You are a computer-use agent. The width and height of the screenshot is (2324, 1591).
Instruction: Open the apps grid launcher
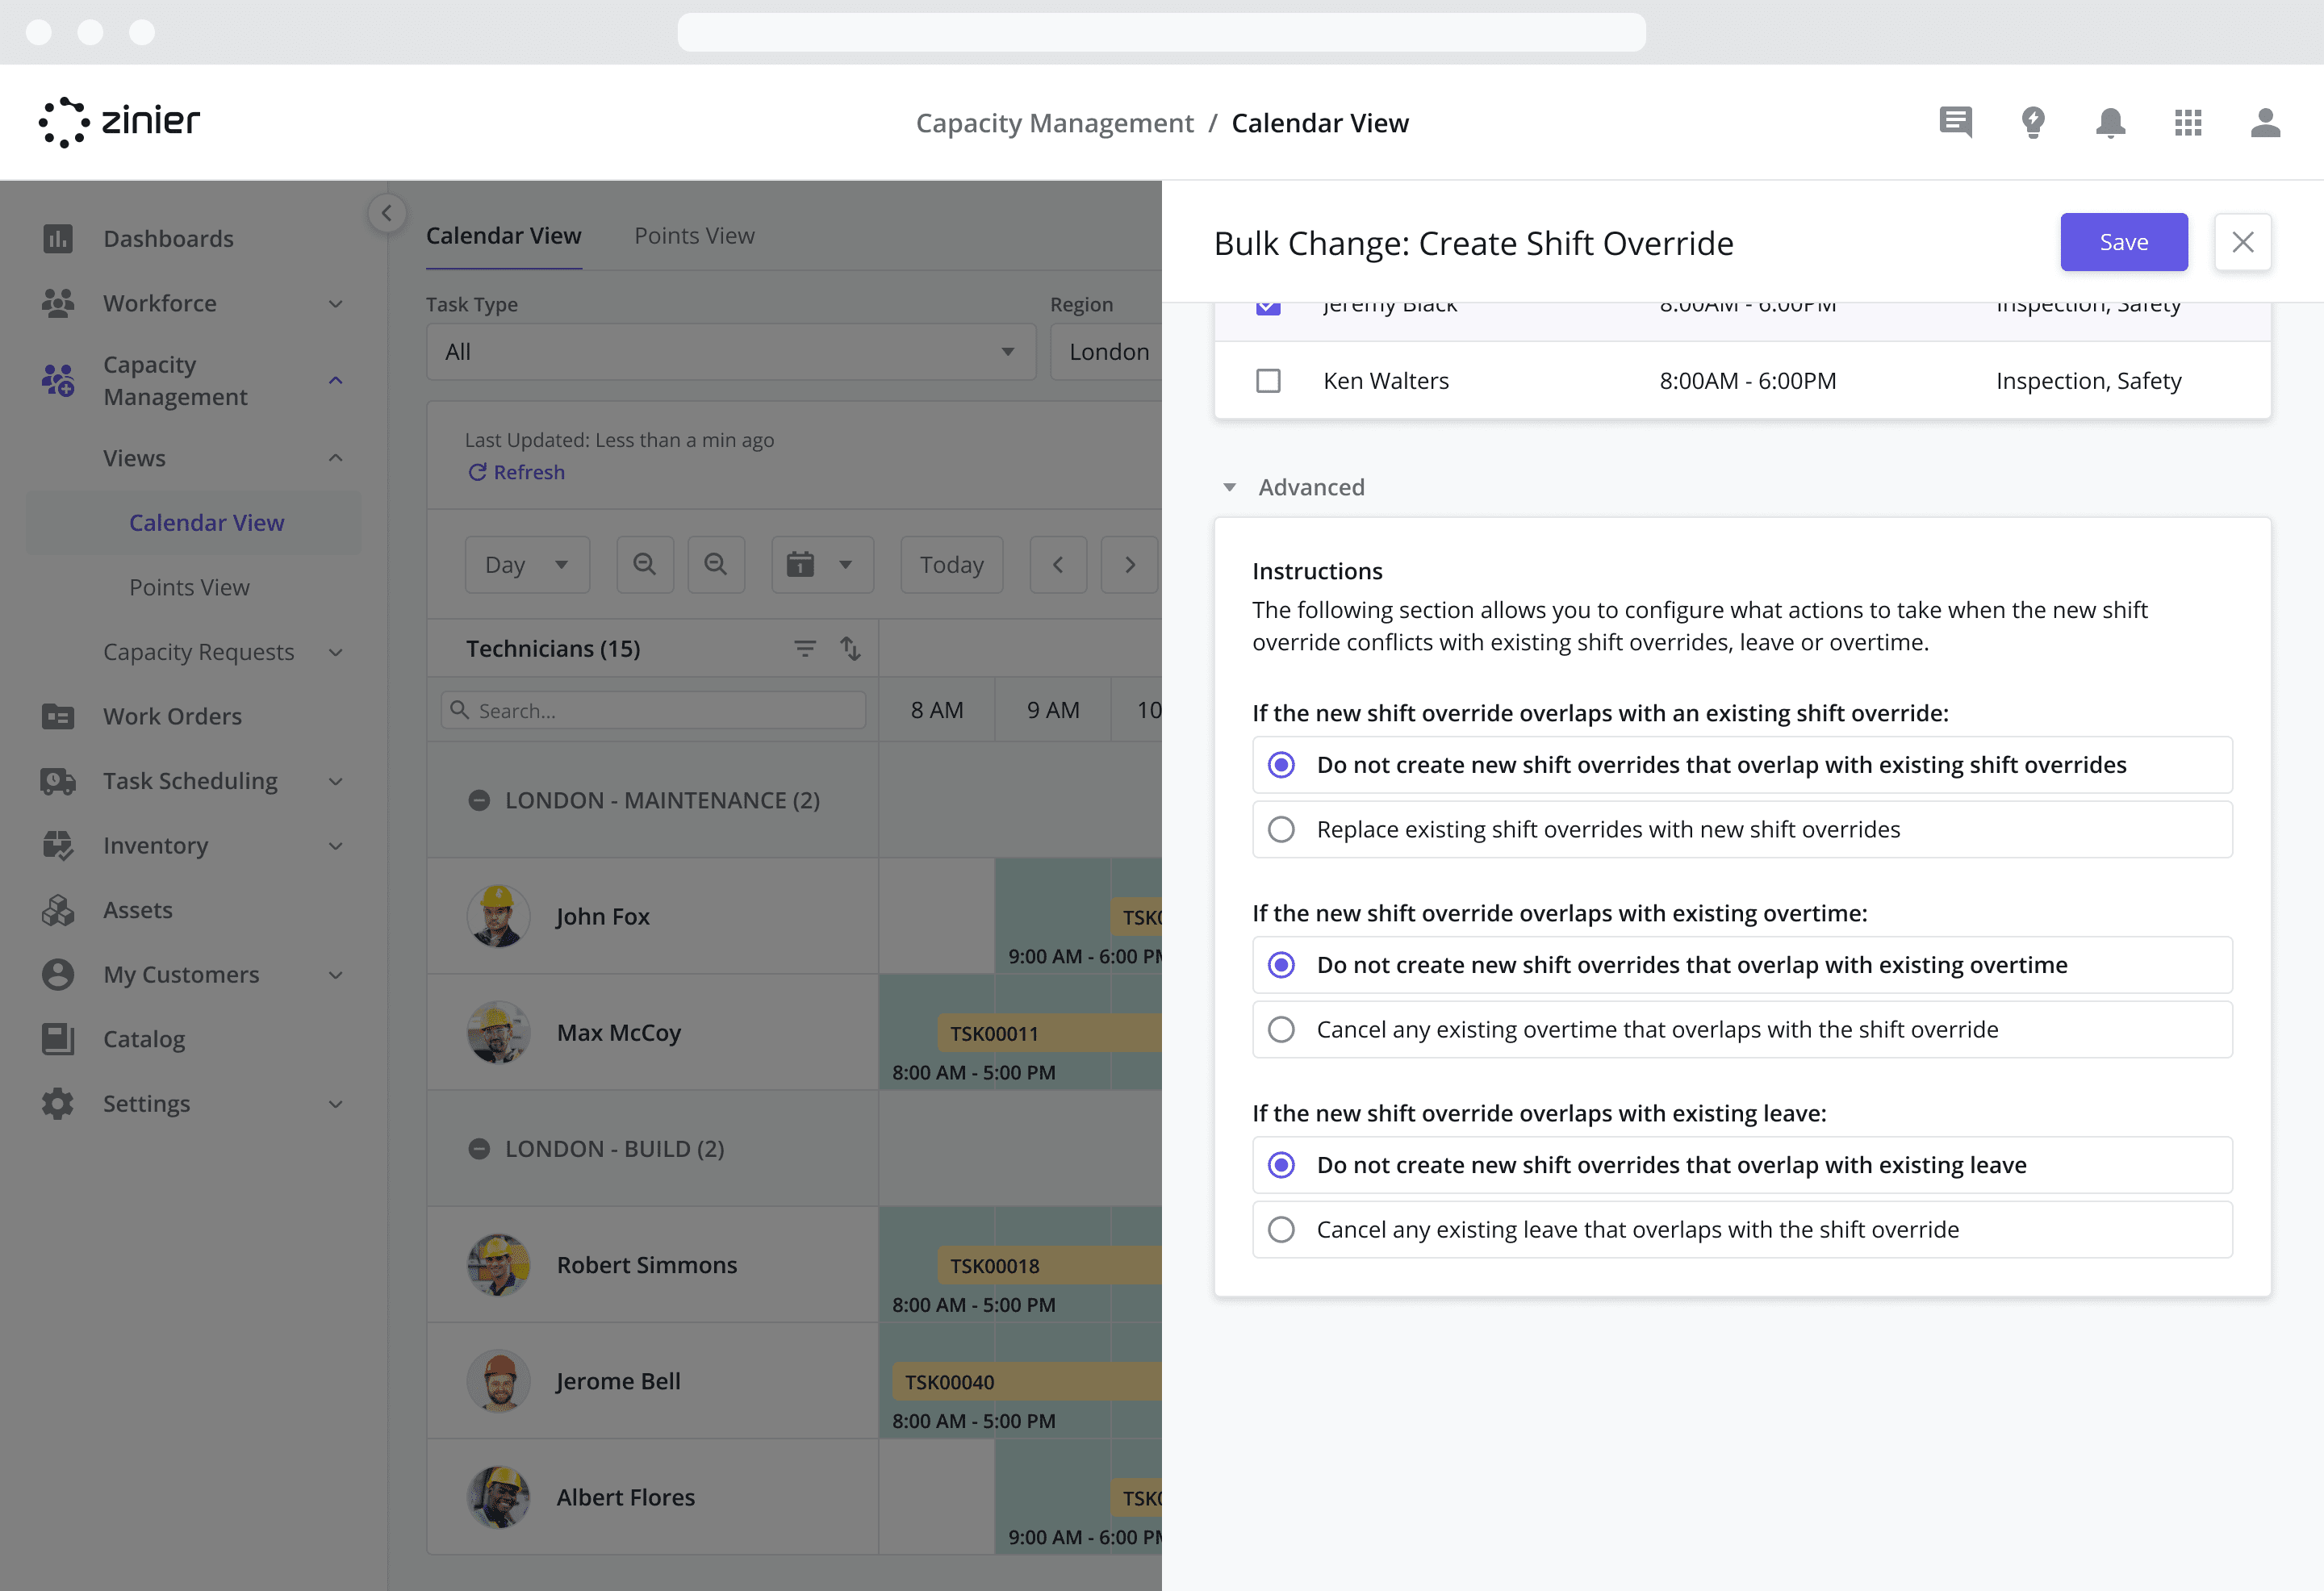point(2188,122)
